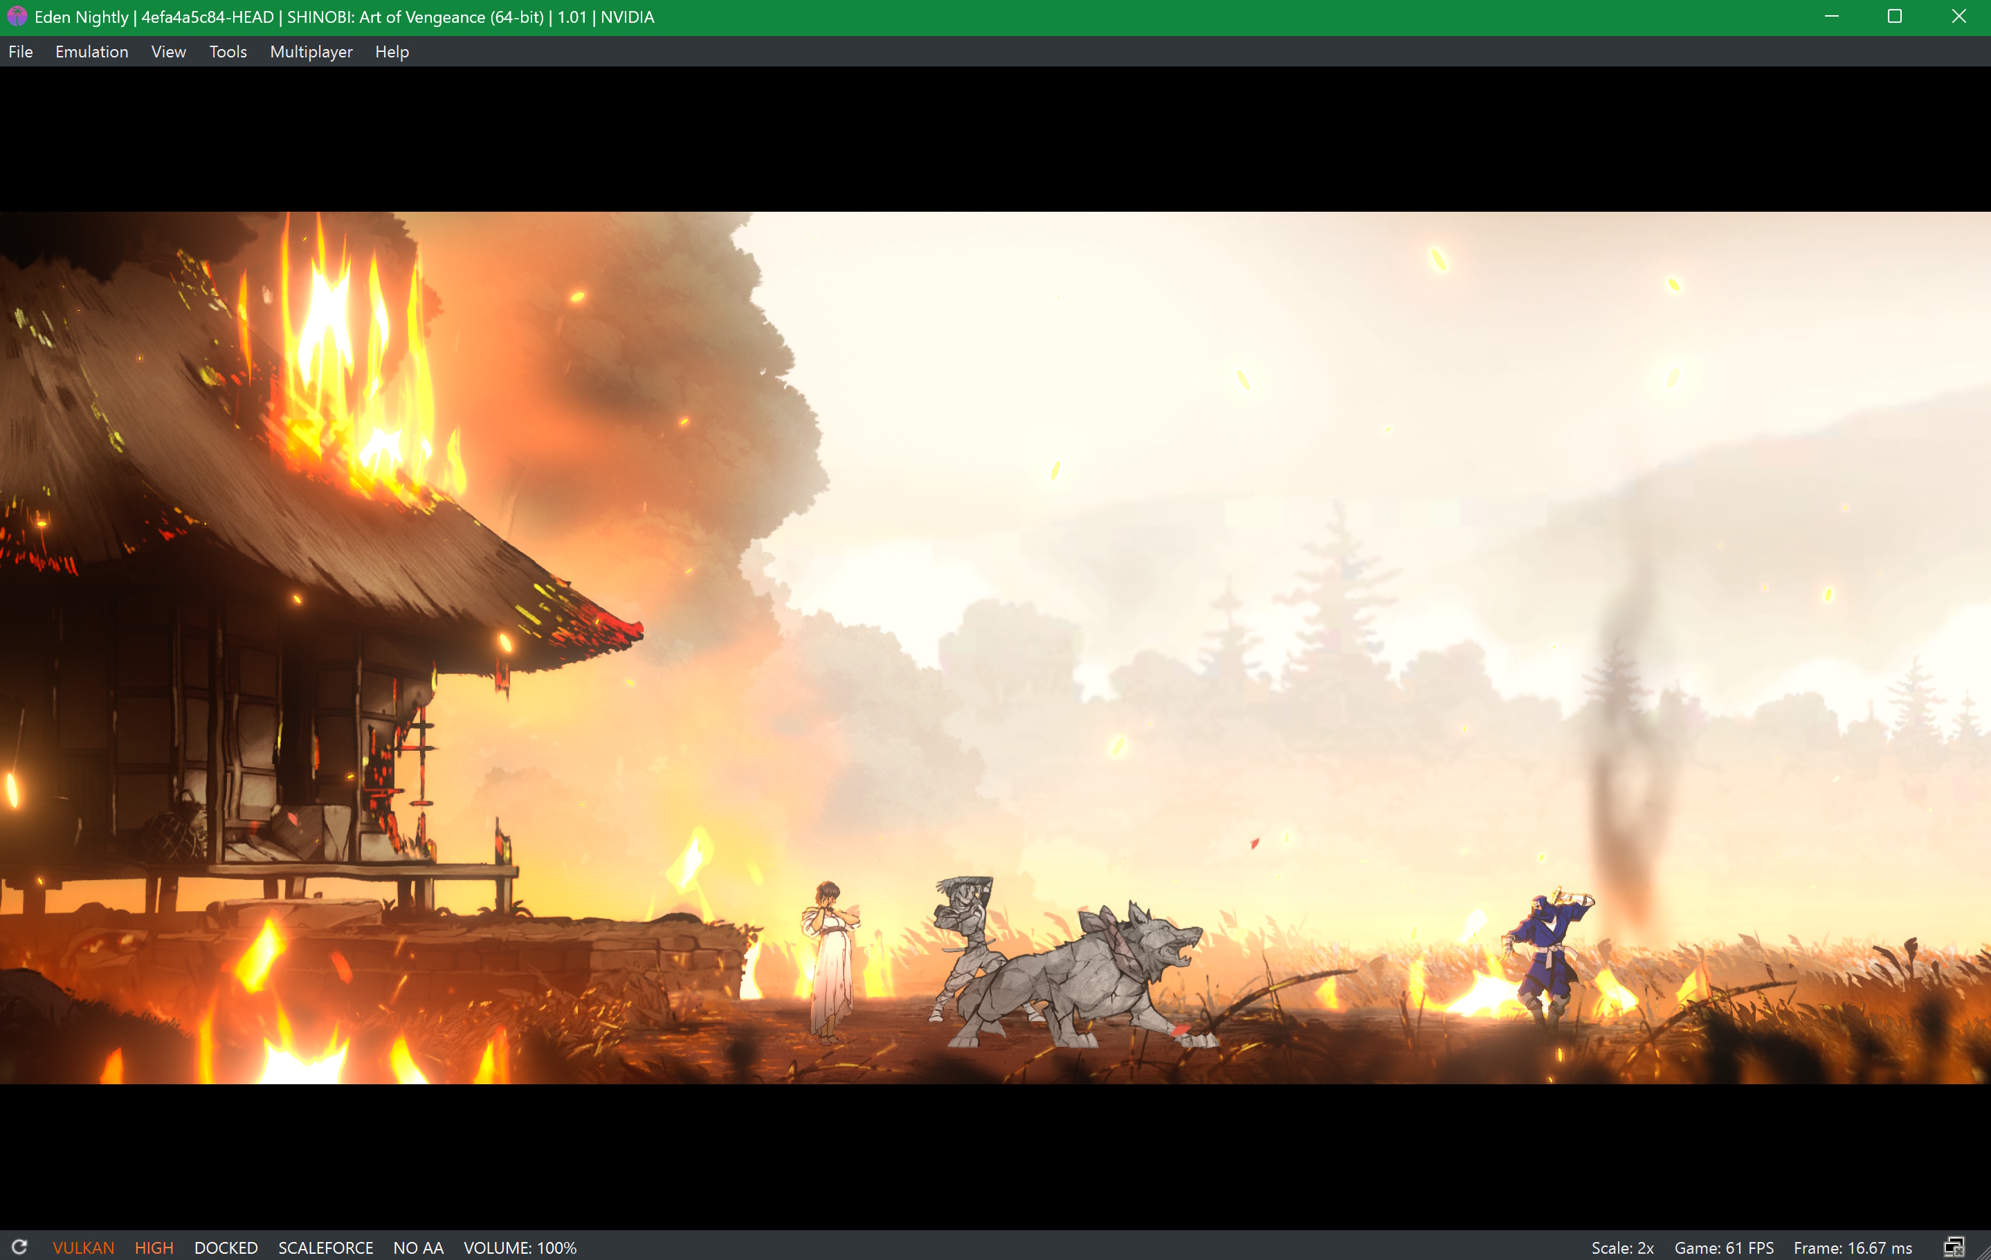
Task: Open the Emulation menu
Action: (x=92, y=51)
